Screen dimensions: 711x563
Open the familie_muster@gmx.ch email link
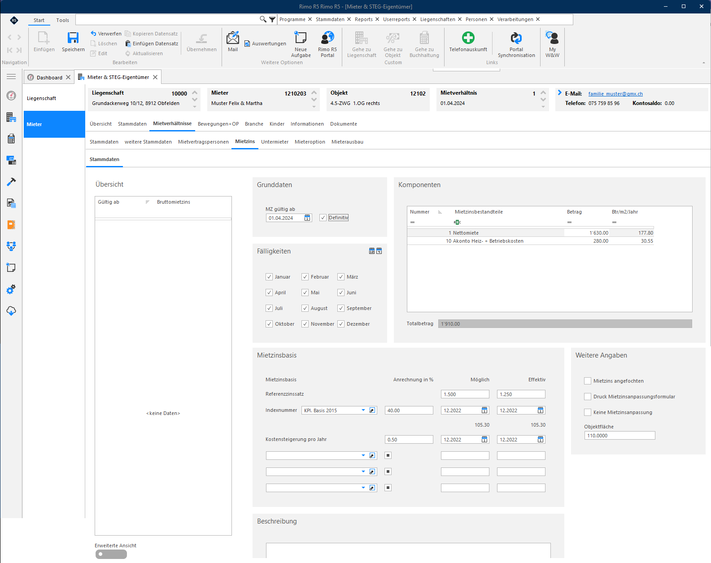(615, 94)
